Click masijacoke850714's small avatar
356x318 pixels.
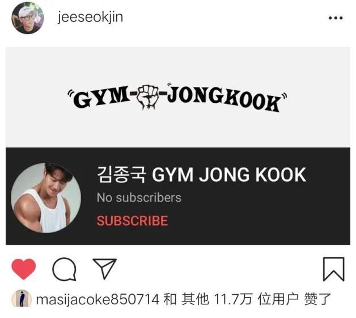point(22,299)
